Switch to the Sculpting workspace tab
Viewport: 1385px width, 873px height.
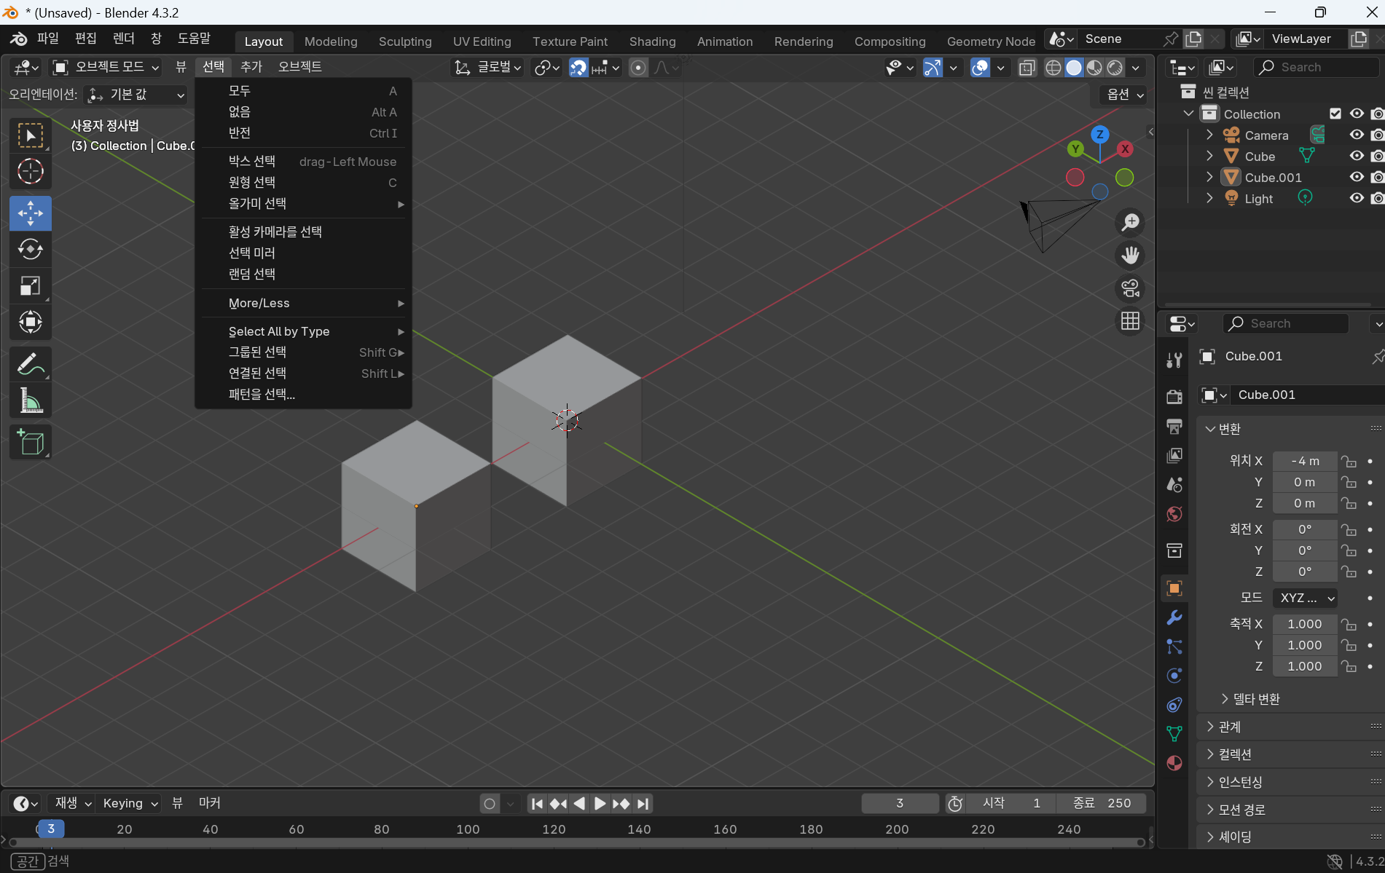click(x=405, y=42)
